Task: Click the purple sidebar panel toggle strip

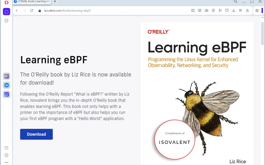Action: coord(262,11)
